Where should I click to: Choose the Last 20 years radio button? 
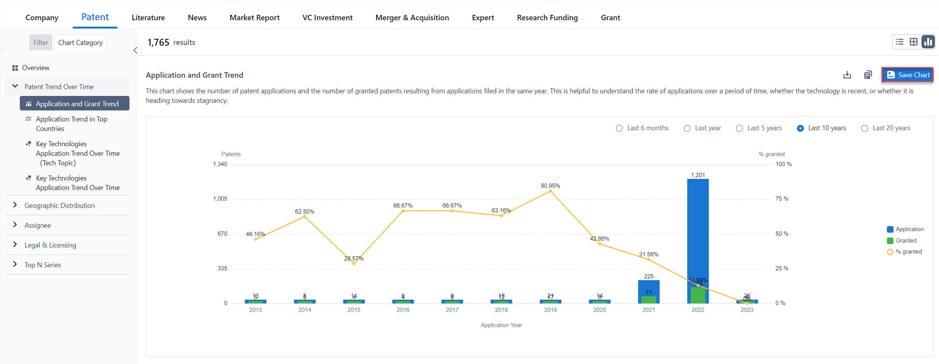pyautogui.click(x=865, y=128)
